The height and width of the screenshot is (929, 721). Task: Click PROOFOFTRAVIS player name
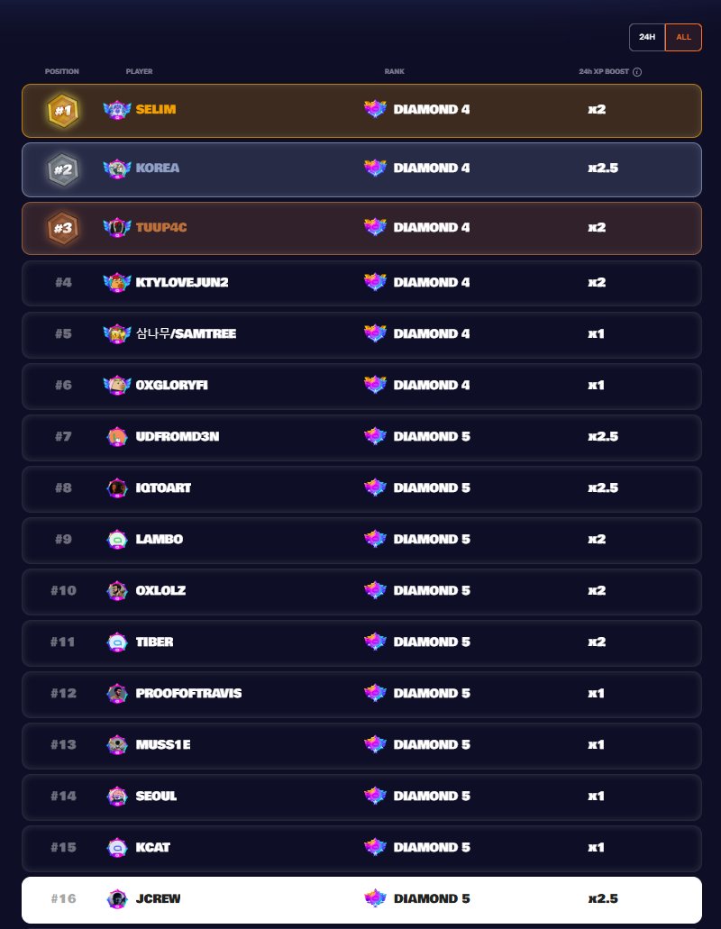click(x=188, y=694)
